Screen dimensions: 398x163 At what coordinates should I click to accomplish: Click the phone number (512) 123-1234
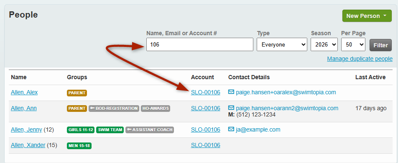(x=255, y=115)
